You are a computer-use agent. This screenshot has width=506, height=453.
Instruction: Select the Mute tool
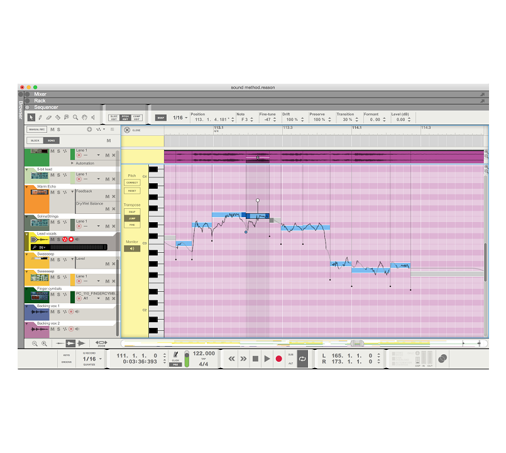click(x=67, y=117)
